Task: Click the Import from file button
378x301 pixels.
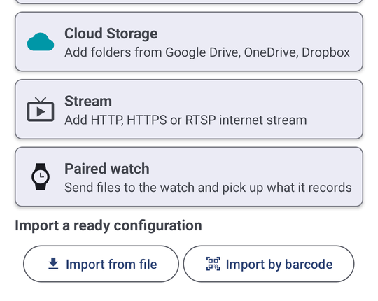Action: [x=101, y=264]
